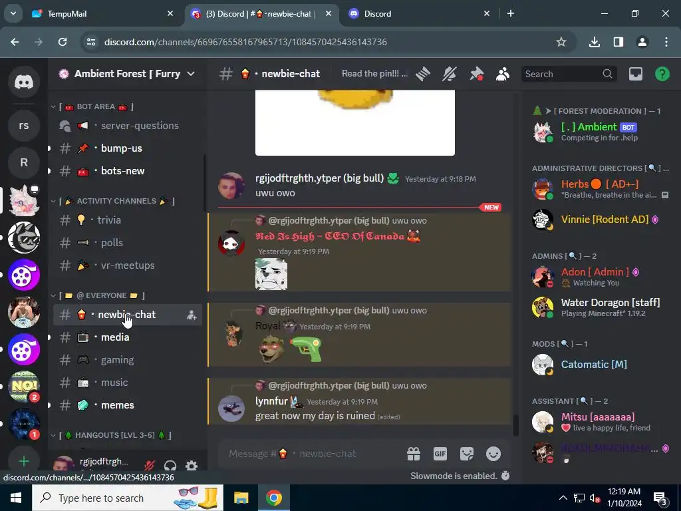Click the message newbie-chat text box
681x511 pixels.
point(313,454)
